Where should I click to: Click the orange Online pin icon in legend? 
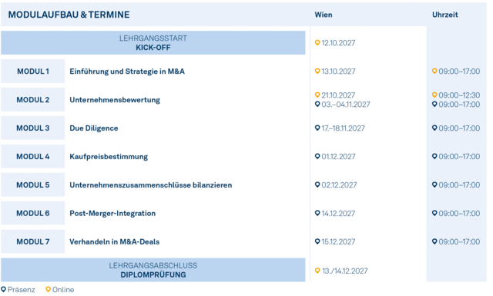[x=48, y=289]
